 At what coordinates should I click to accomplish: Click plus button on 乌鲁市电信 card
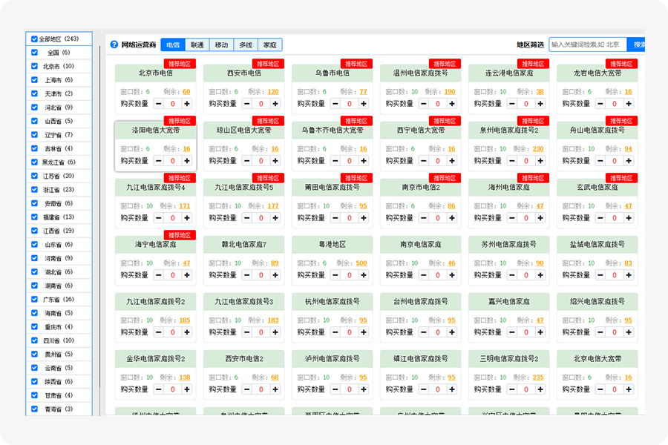coord(364,104)
